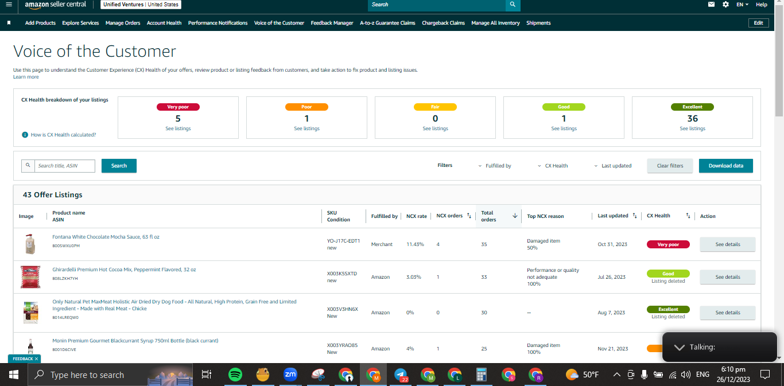Open Task View on the taskbar

207,375
